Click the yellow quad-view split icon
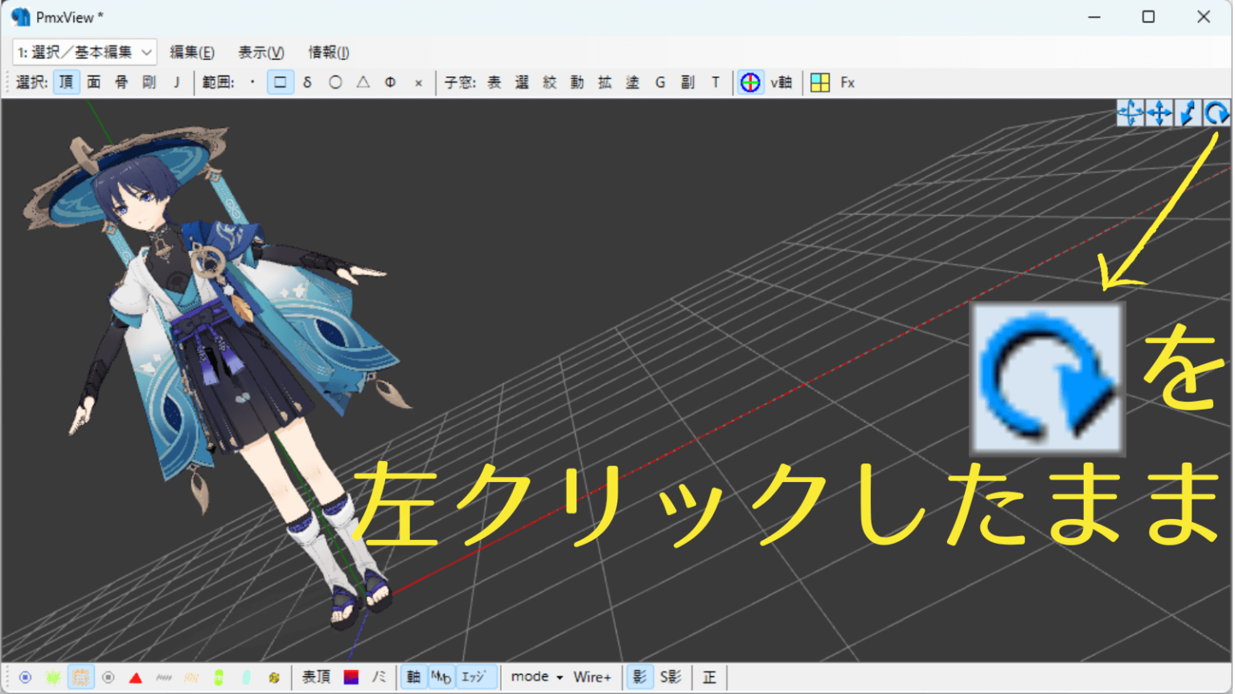 pyautogui.click(x=821, y=81)
